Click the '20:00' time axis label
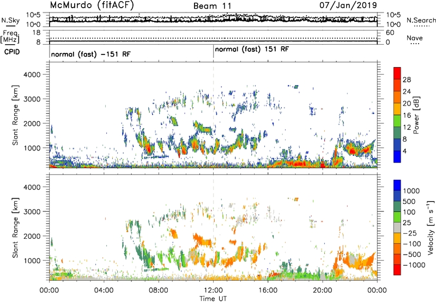Image resolution: width=436 pixels, height=302 pixels. tap(323, 291)
